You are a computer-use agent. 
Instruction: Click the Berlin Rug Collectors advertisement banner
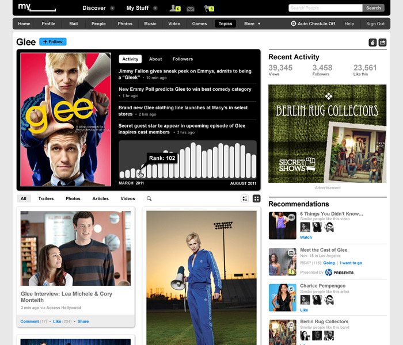pos(327,133)
